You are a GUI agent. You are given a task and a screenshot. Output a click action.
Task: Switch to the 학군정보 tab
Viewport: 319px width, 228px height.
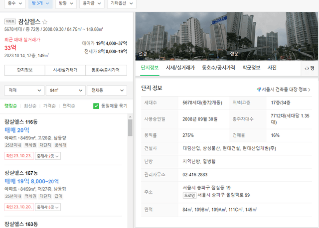point(251,68)
